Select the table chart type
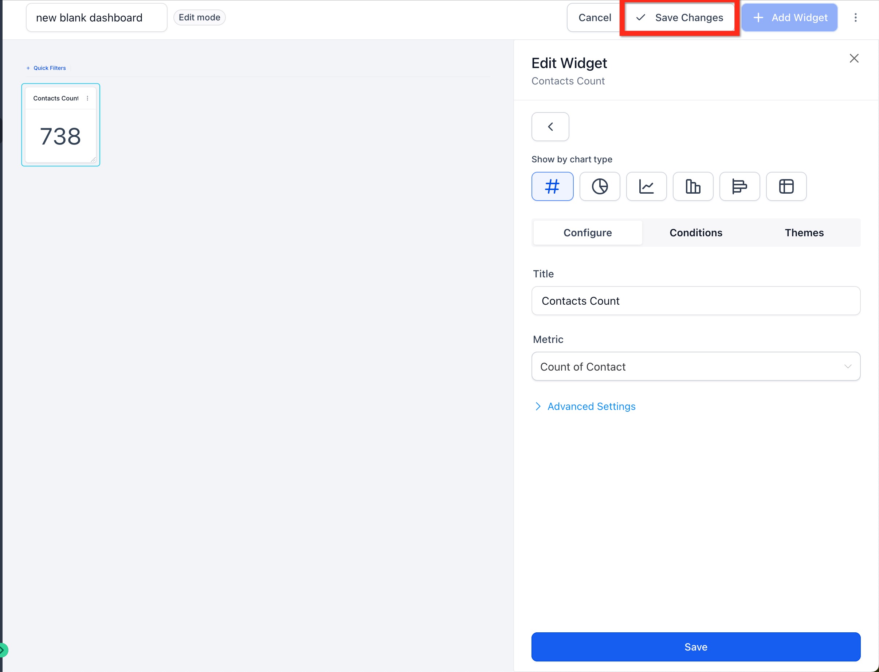Viewport: 879px width, 672px height. [x=786, y=186]
